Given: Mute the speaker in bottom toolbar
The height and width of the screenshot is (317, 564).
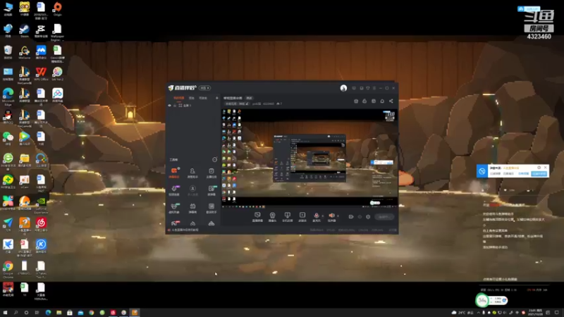Looking at the screenshot, I should pyautogui.click(x=331, y=217).
